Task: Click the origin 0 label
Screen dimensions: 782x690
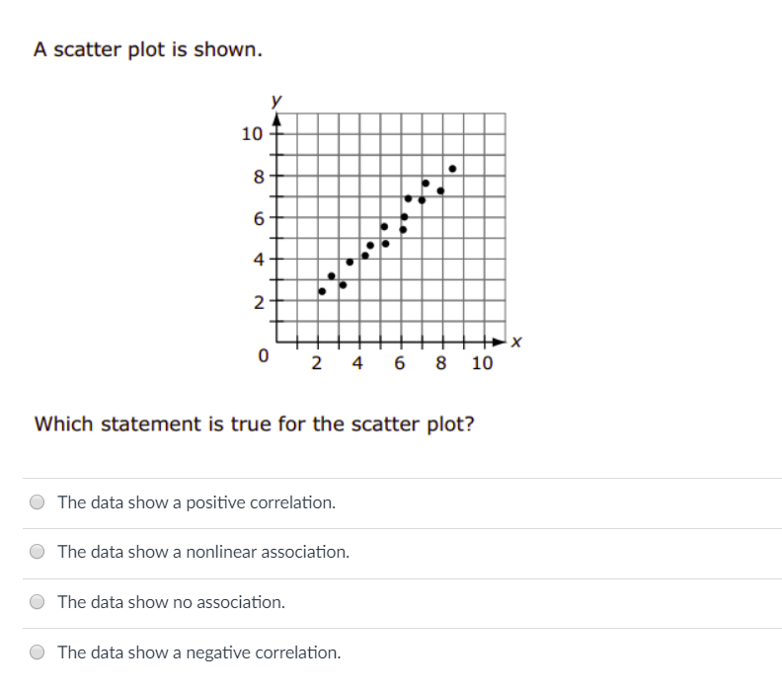Action: 264,355
